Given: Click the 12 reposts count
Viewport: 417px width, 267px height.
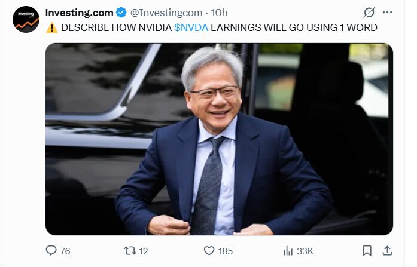Looking at the screenshot, I should (144, 251).
